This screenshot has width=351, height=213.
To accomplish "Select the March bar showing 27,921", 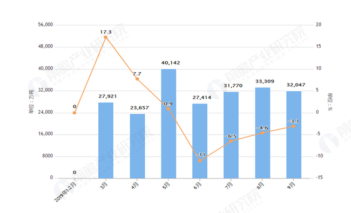I will 106,140.
